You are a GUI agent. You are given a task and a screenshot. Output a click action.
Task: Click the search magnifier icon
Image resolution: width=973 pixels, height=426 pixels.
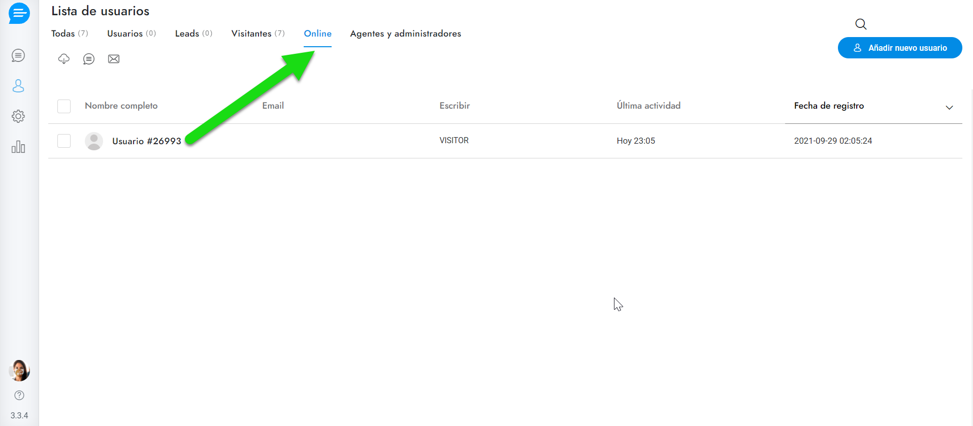(x=861, y=24)
